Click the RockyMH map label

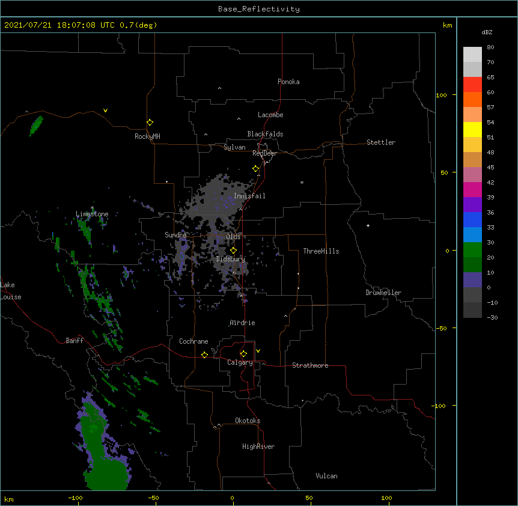[147, 136]
